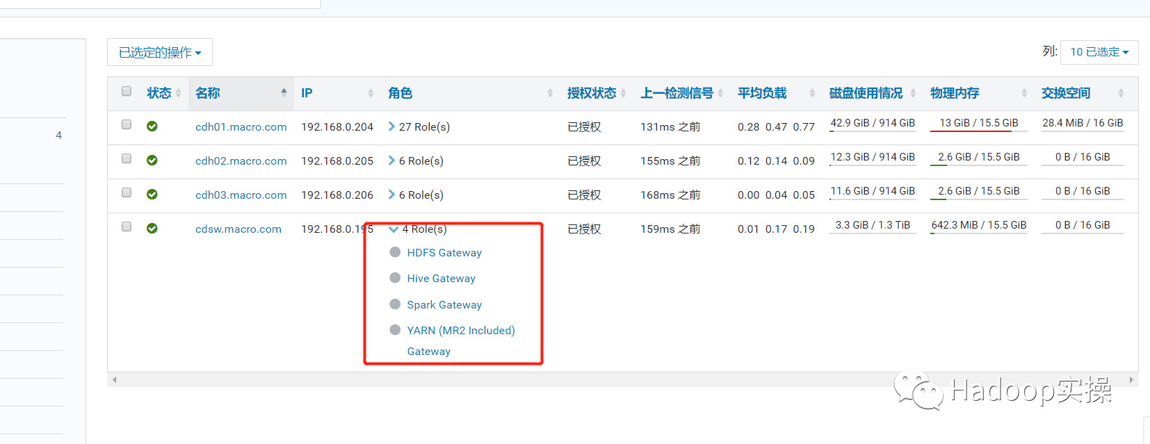Viewport: 1150px width, 444px height.
Task: Expand 6 Role(s) for cdh03
Action: tap(416, 195)
